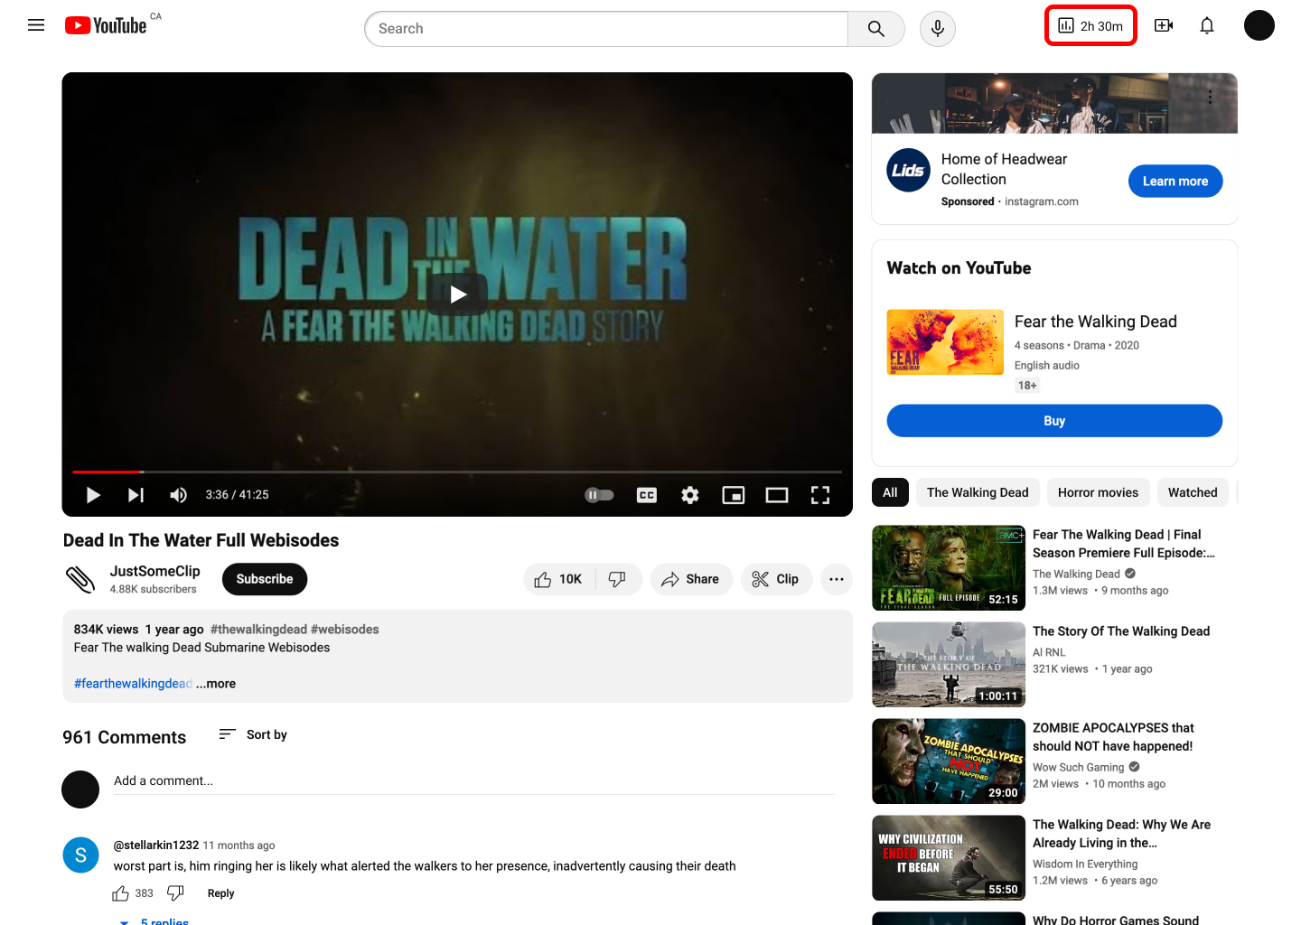This screenshot has height=925, width=1301.
Task: Open the #fearthewalkingdead hashtag link
Action: pos(133,684)
